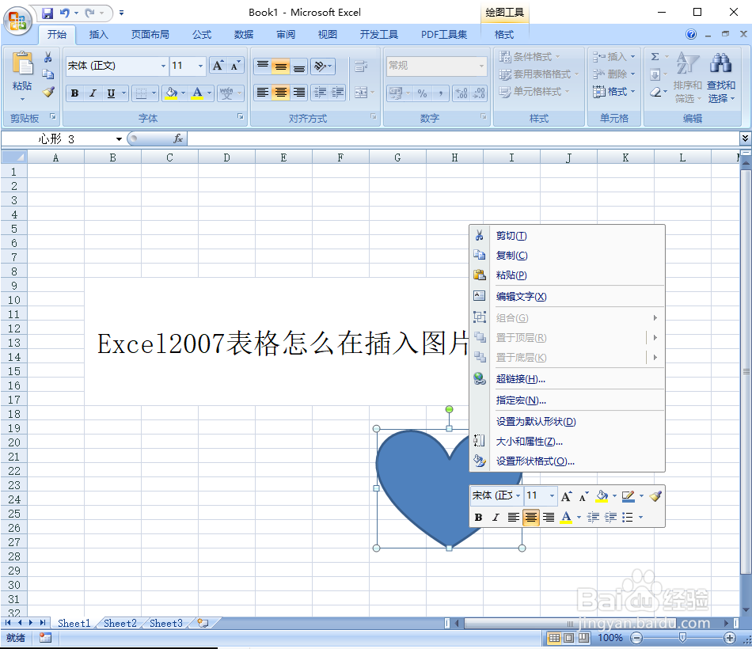Expand the cell Insert dropdown

pos(632,57)
